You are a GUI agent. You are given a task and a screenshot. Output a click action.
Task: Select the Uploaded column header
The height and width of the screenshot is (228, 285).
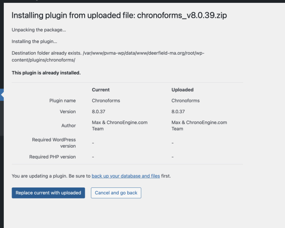pyautogui.click(x=182, y=90)
